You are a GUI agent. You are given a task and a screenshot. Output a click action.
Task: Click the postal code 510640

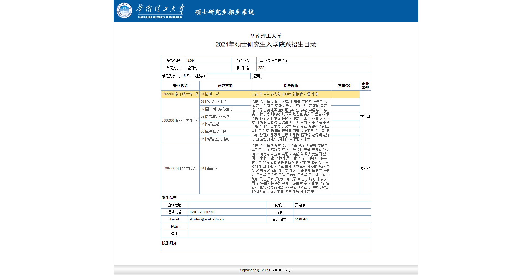pyautogui.click(x=301, y=219)
